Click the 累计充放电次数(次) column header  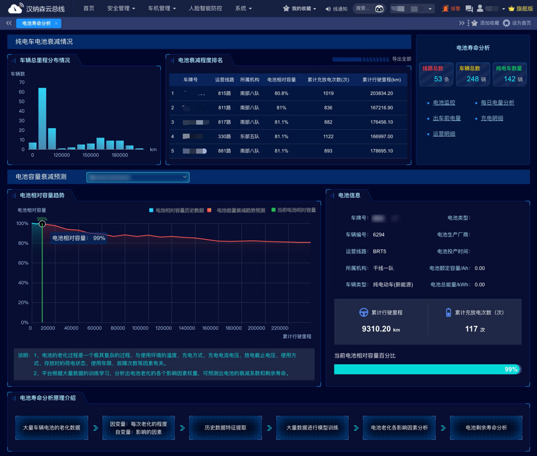pyautogui.click(x=328, y=80)
